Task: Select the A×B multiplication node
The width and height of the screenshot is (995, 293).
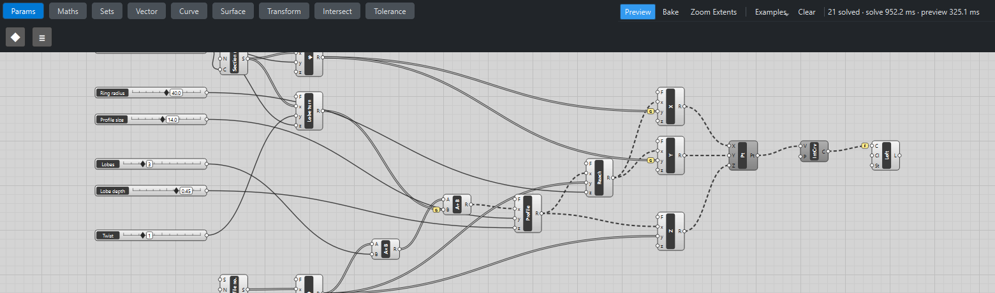Action: pyautogui.click(x=385, y=249)
